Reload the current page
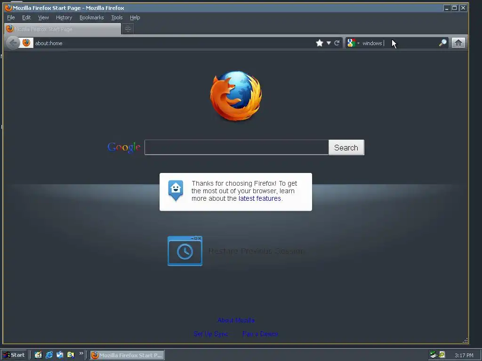 coord(337,43)
